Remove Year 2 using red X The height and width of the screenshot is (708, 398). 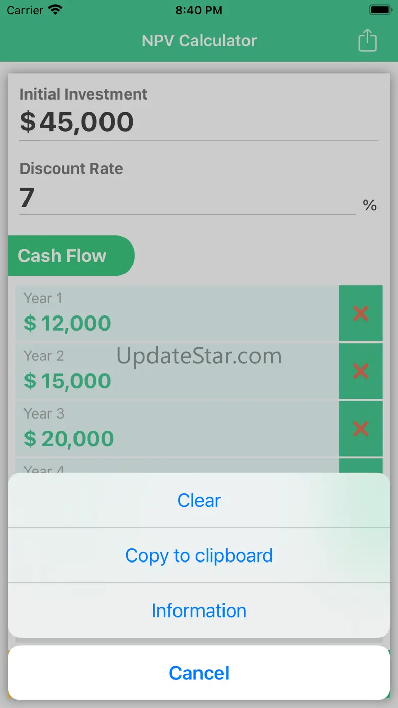[x=361, y=371]
